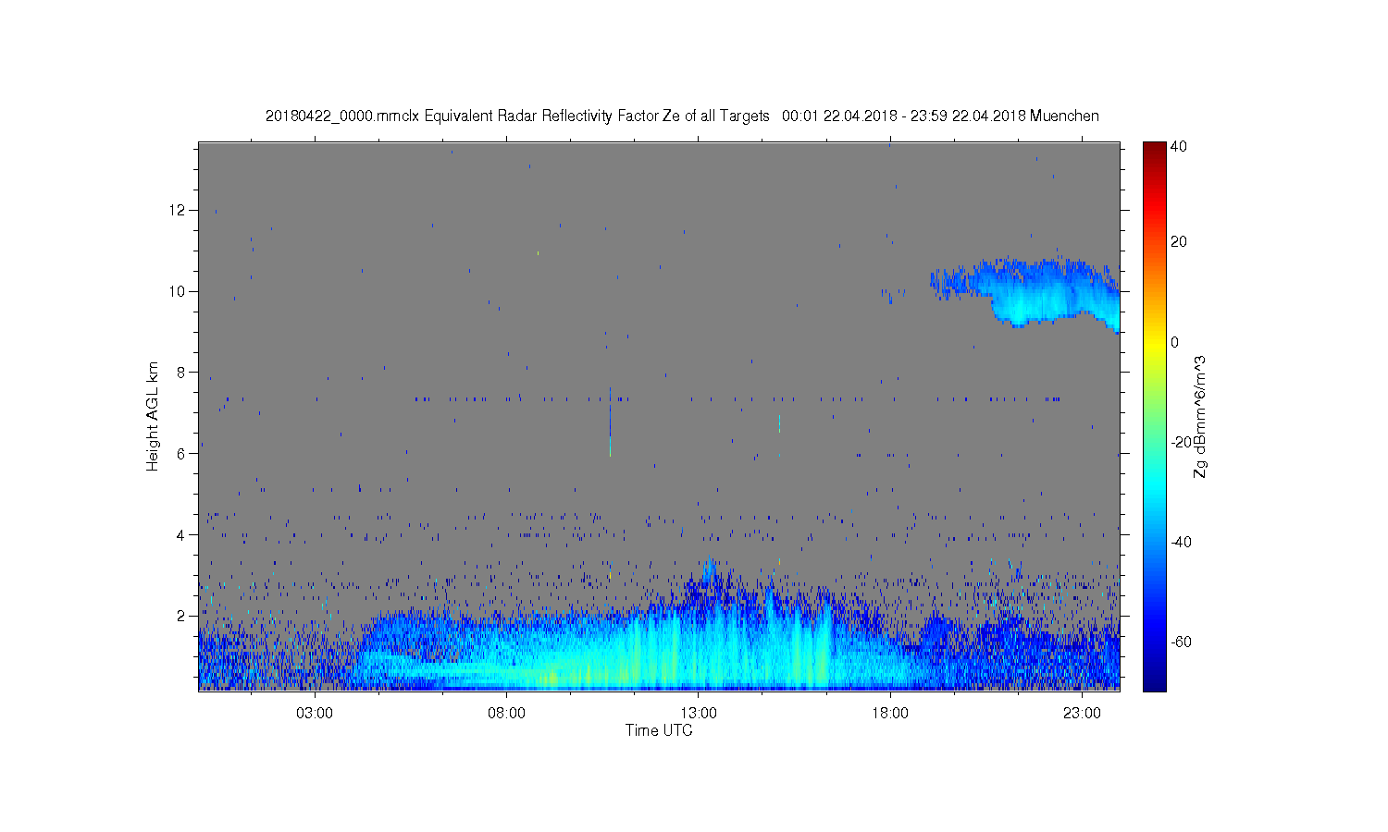Click the '13:00' time tick label
The image size is (1388, 832).
699,713
